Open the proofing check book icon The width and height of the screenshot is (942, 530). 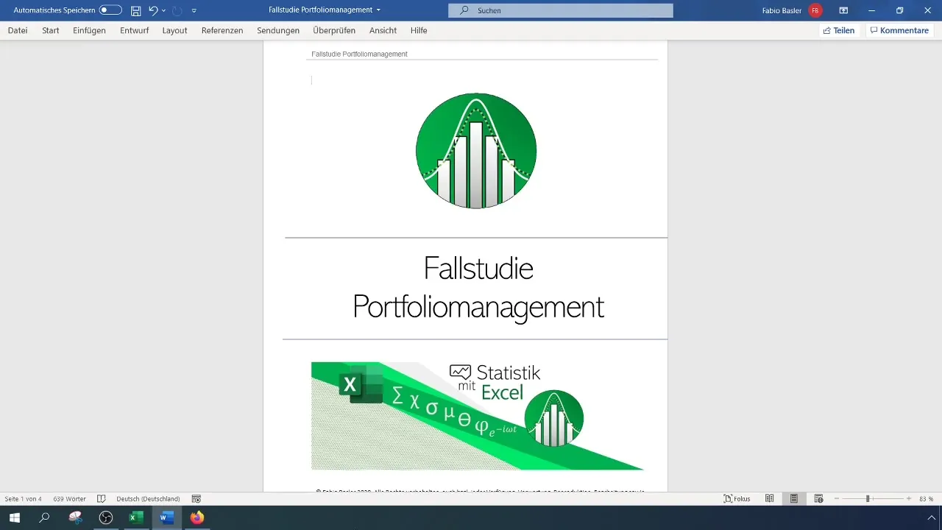click(102, 498)
